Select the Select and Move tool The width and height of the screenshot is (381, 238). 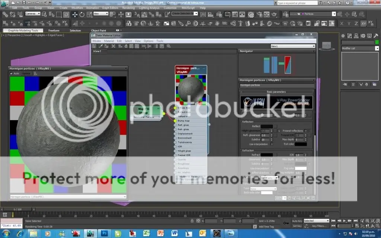click(x=74, y=15)
